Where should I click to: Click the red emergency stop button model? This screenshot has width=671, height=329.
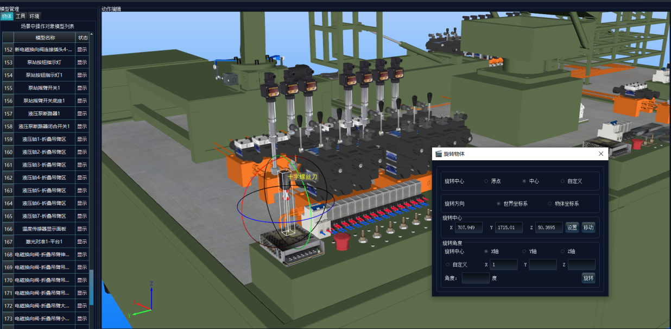point(341,242)
